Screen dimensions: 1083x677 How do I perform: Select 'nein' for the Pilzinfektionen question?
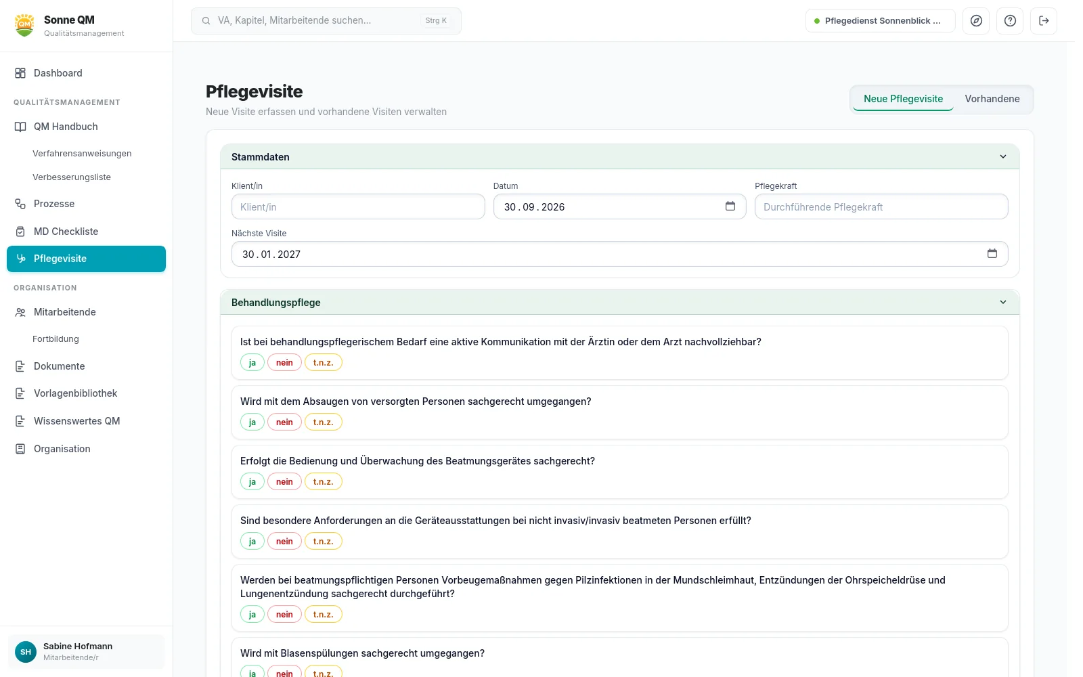click(x=284, y=615)
